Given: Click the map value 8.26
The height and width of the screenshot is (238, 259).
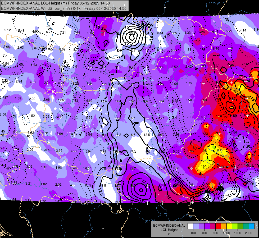Looking at the screenshot, I should pyautogui.click(x=89, y=118).
